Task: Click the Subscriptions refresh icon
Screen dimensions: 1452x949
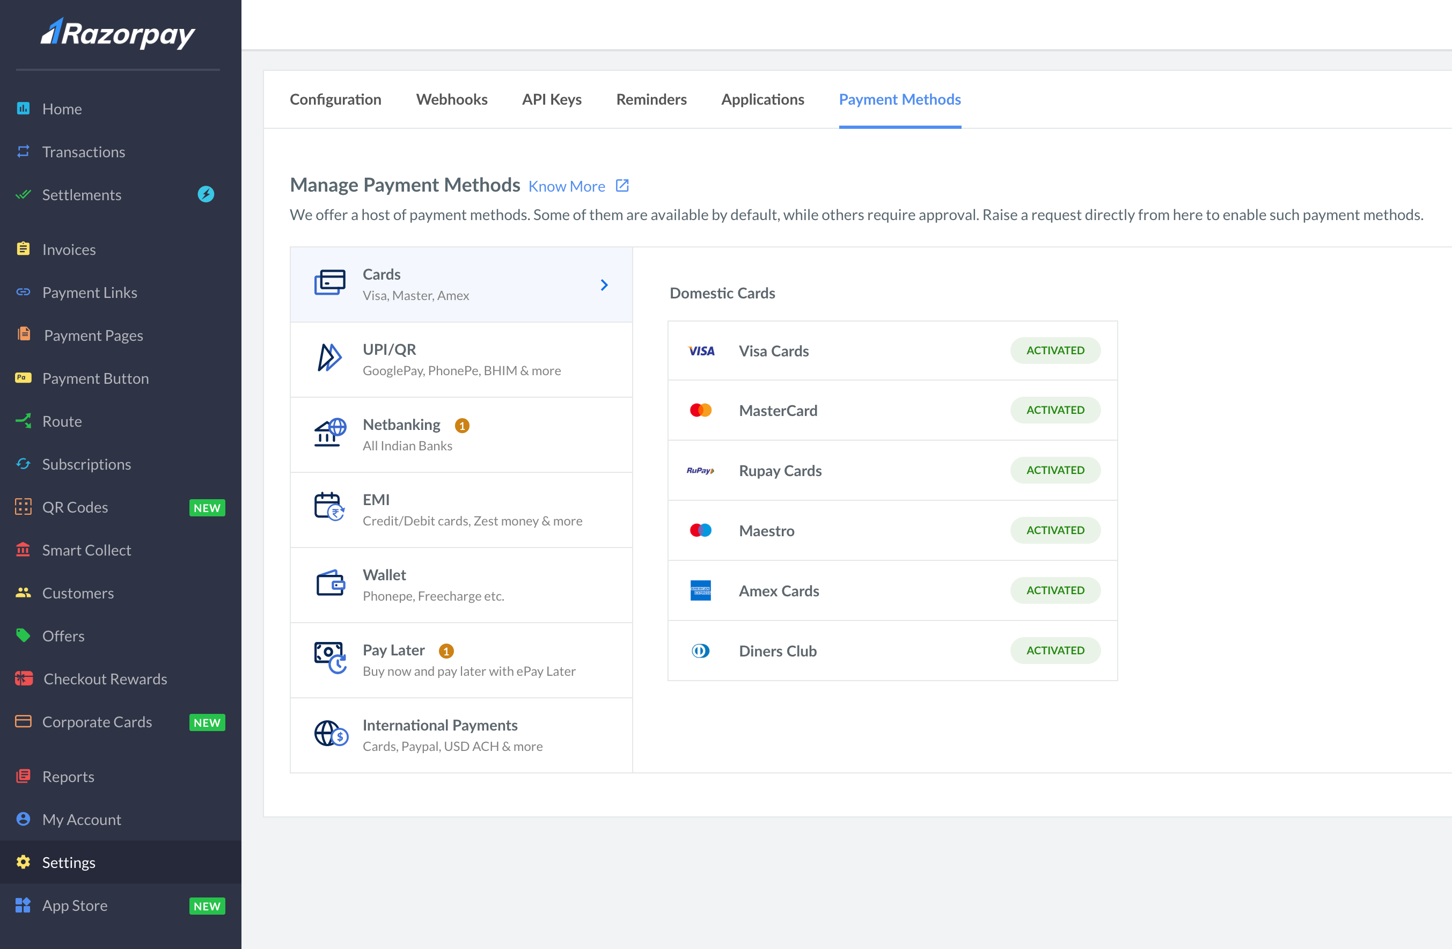Action: (23, 464)
